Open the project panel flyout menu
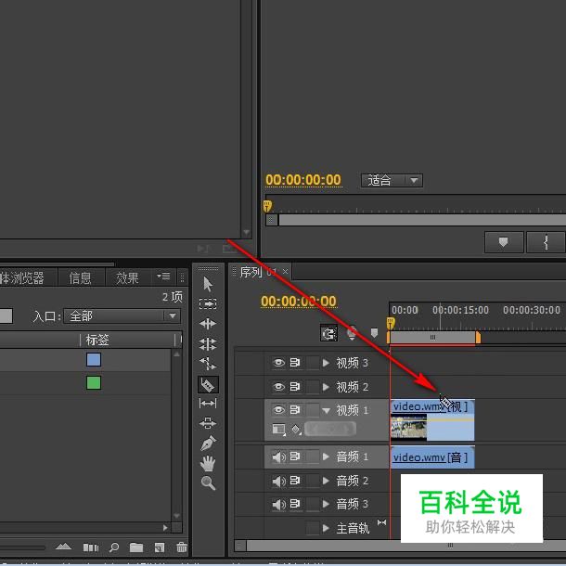The height and width of the screenshot is (566, 566). (163, 277)
